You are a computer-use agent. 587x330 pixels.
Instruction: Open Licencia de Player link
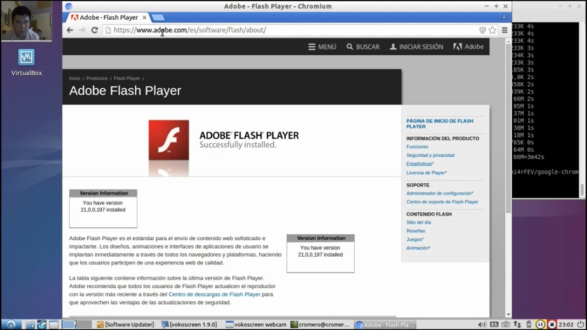(426, 173)
